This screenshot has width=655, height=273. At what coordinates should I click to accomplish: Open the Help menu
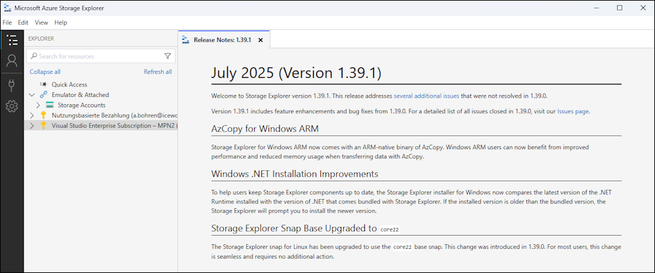(60, 22)
